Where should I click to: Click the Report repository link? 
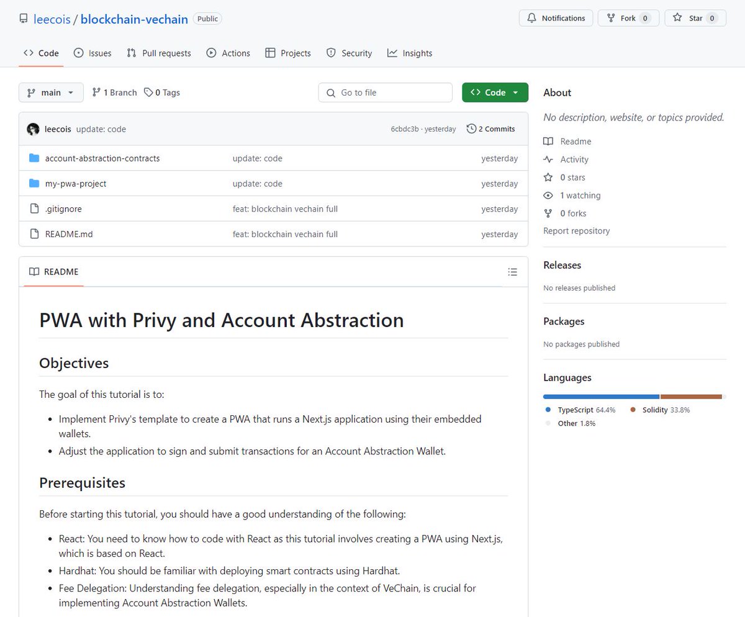click(577, 231)
